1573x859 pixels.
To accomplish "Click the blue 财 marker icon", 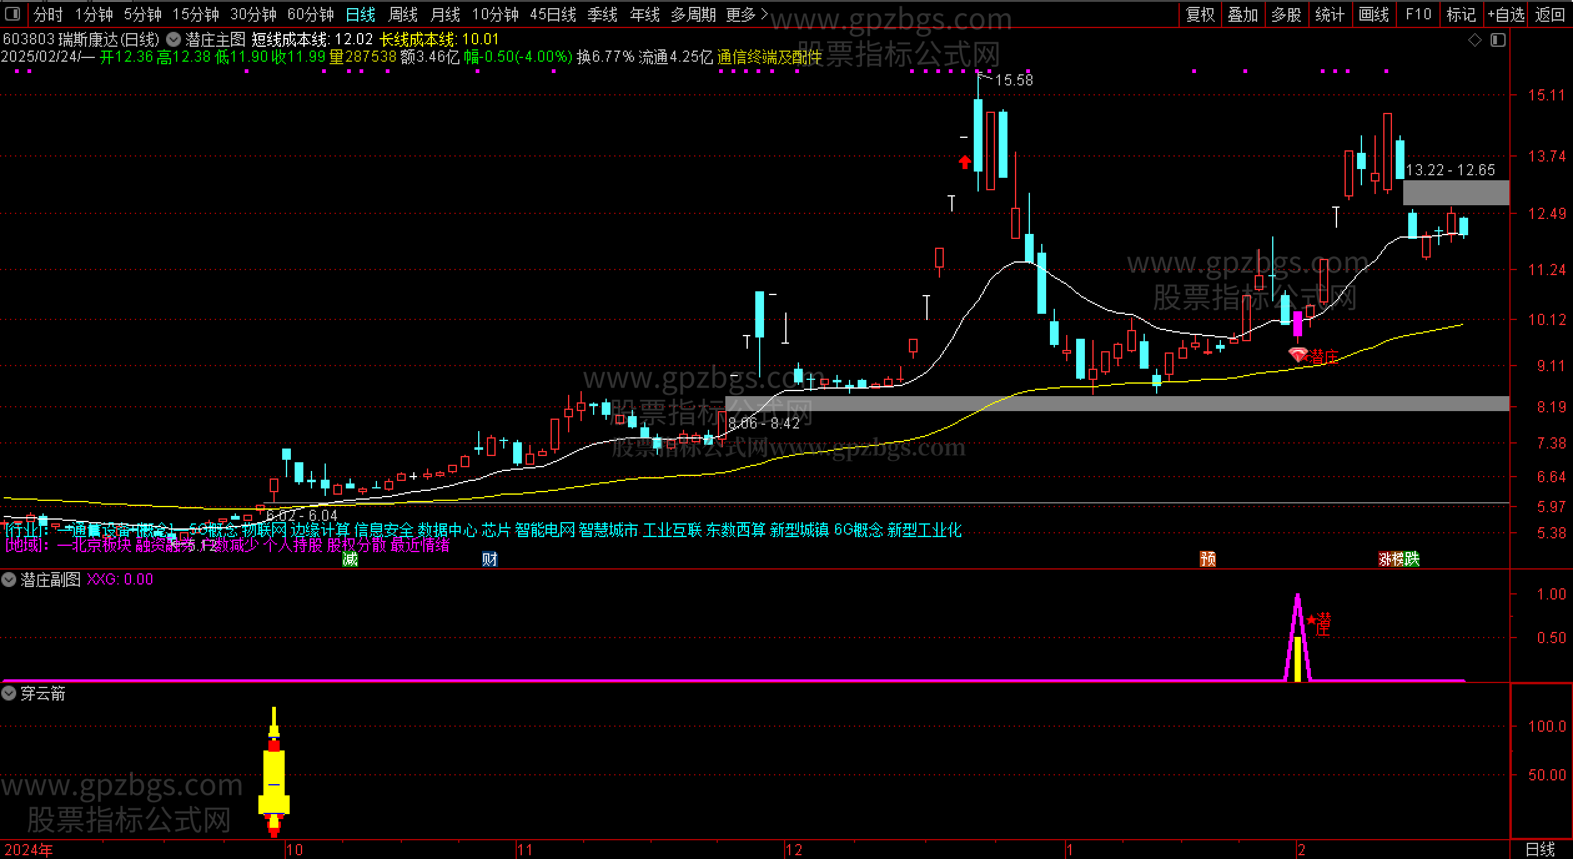I will click(489, 559).
